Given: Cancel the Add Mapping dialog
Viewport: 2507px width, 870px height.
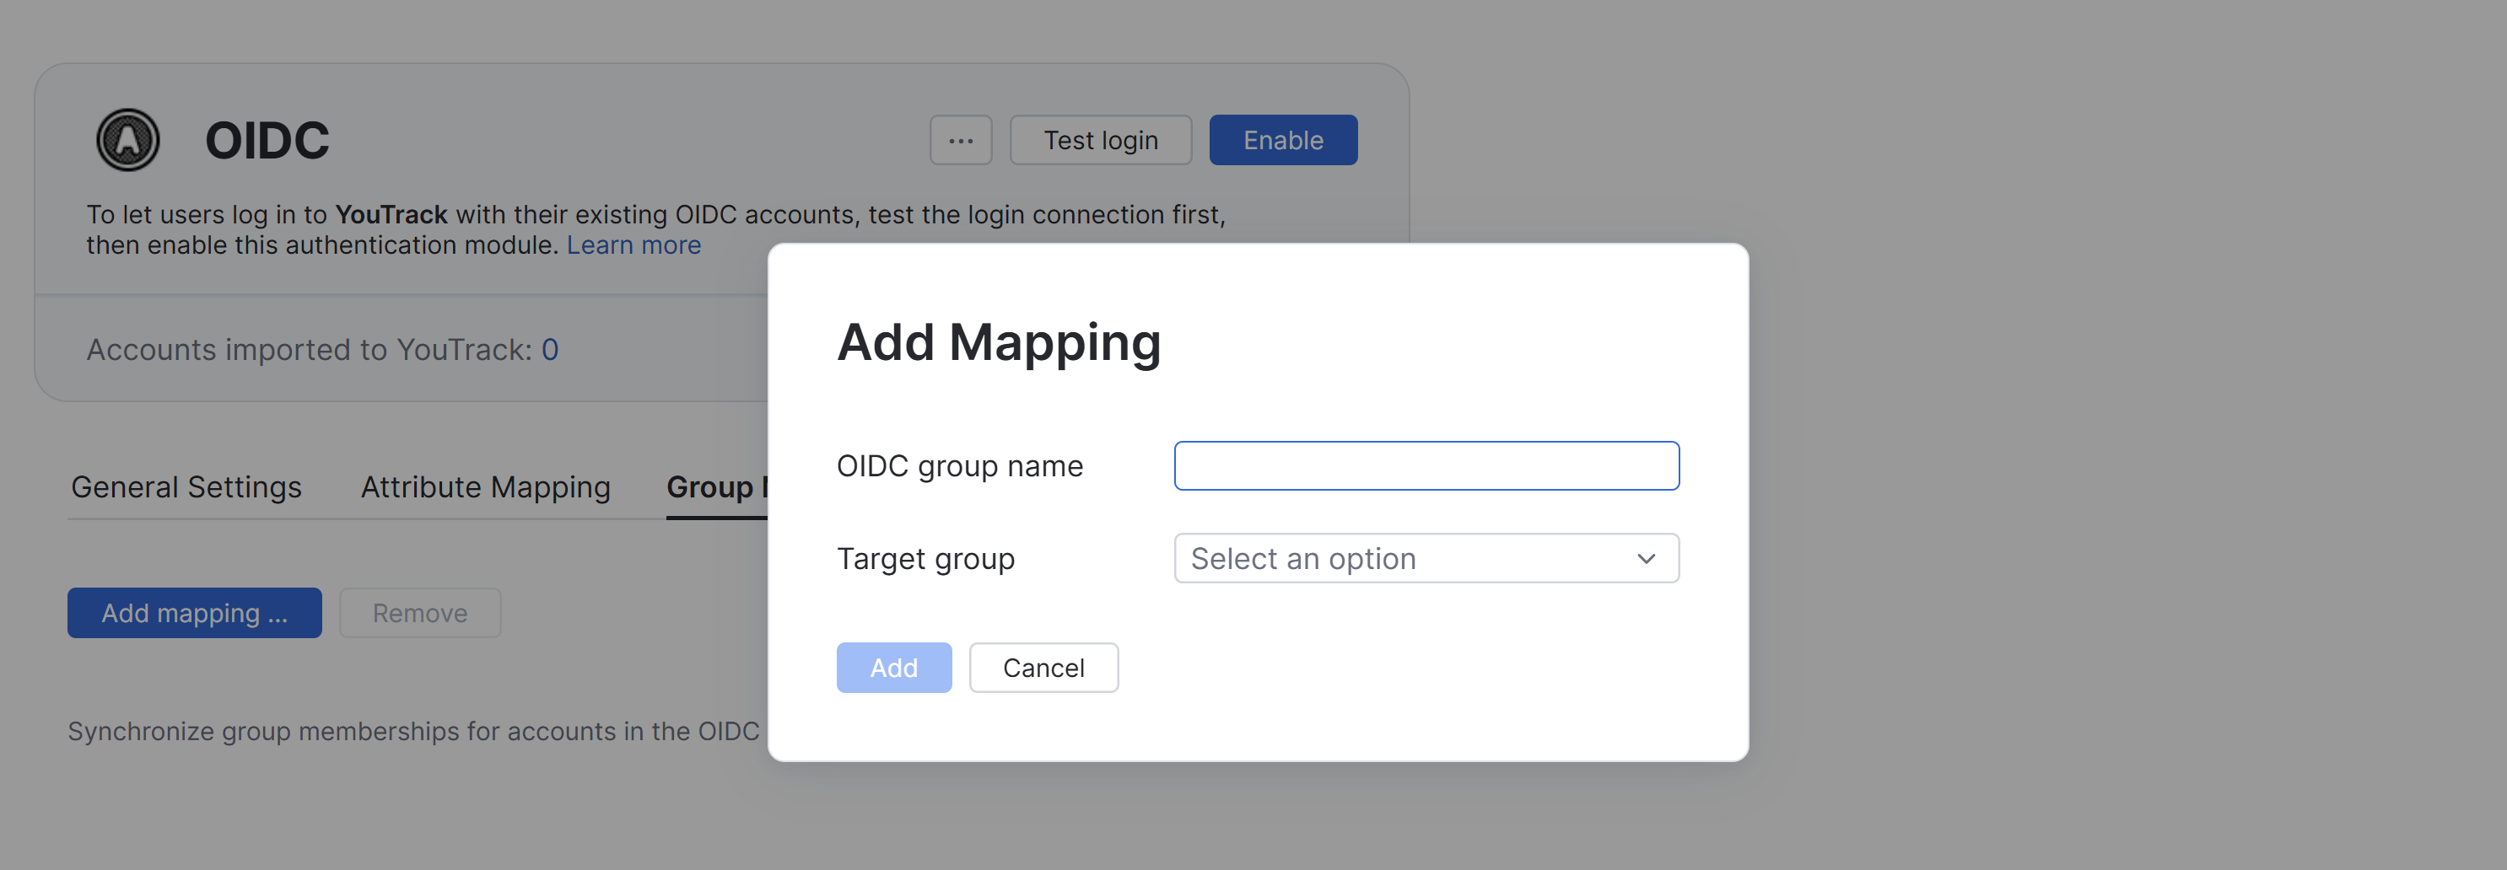Looking at the screenshot, I should point(1043,667).
